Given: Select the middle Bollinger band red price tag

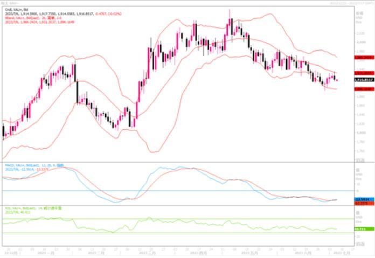Looking at the screenshot, I should [364, 72].
